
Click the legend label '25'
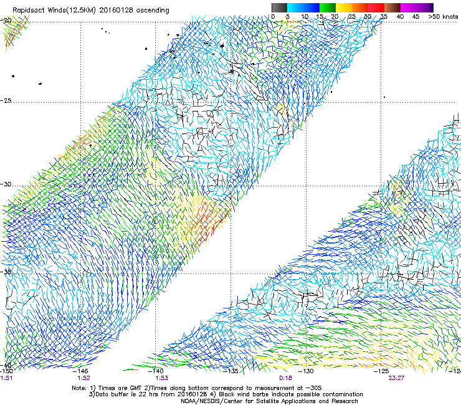click(x=351, y=16)
